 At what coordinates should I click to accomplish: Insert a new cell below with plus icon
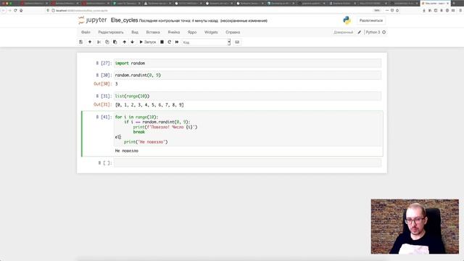pos(90,42)
